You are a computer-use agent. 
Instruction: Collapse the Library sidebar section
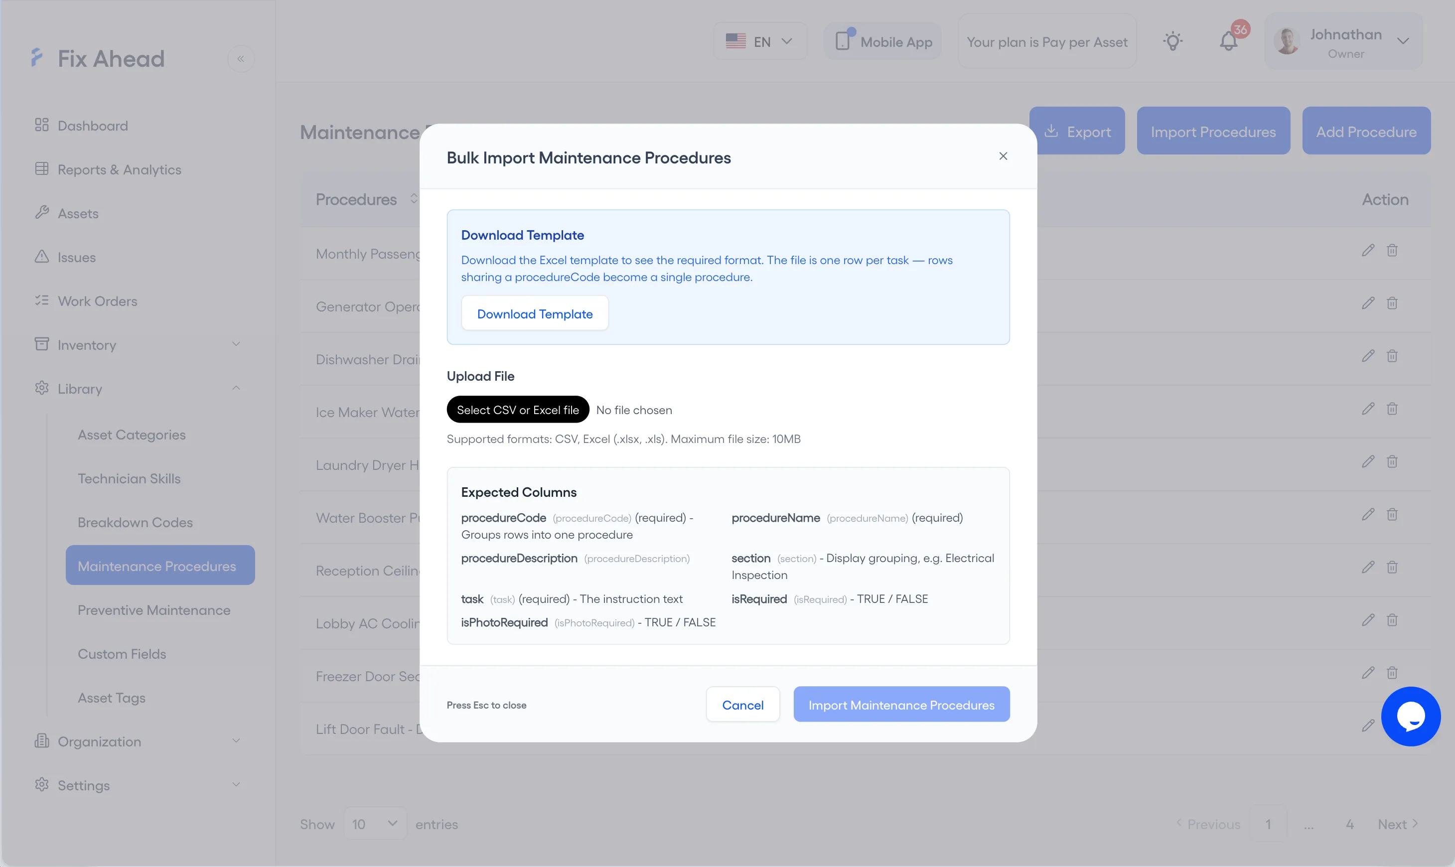point(236,388)
